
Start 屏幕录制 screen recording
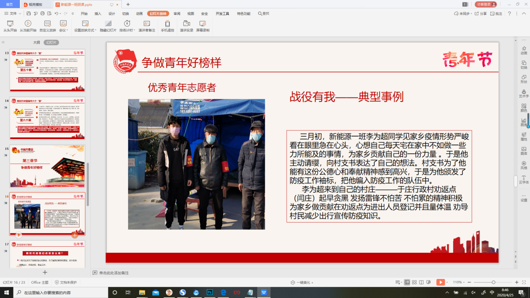pos(202,26)
